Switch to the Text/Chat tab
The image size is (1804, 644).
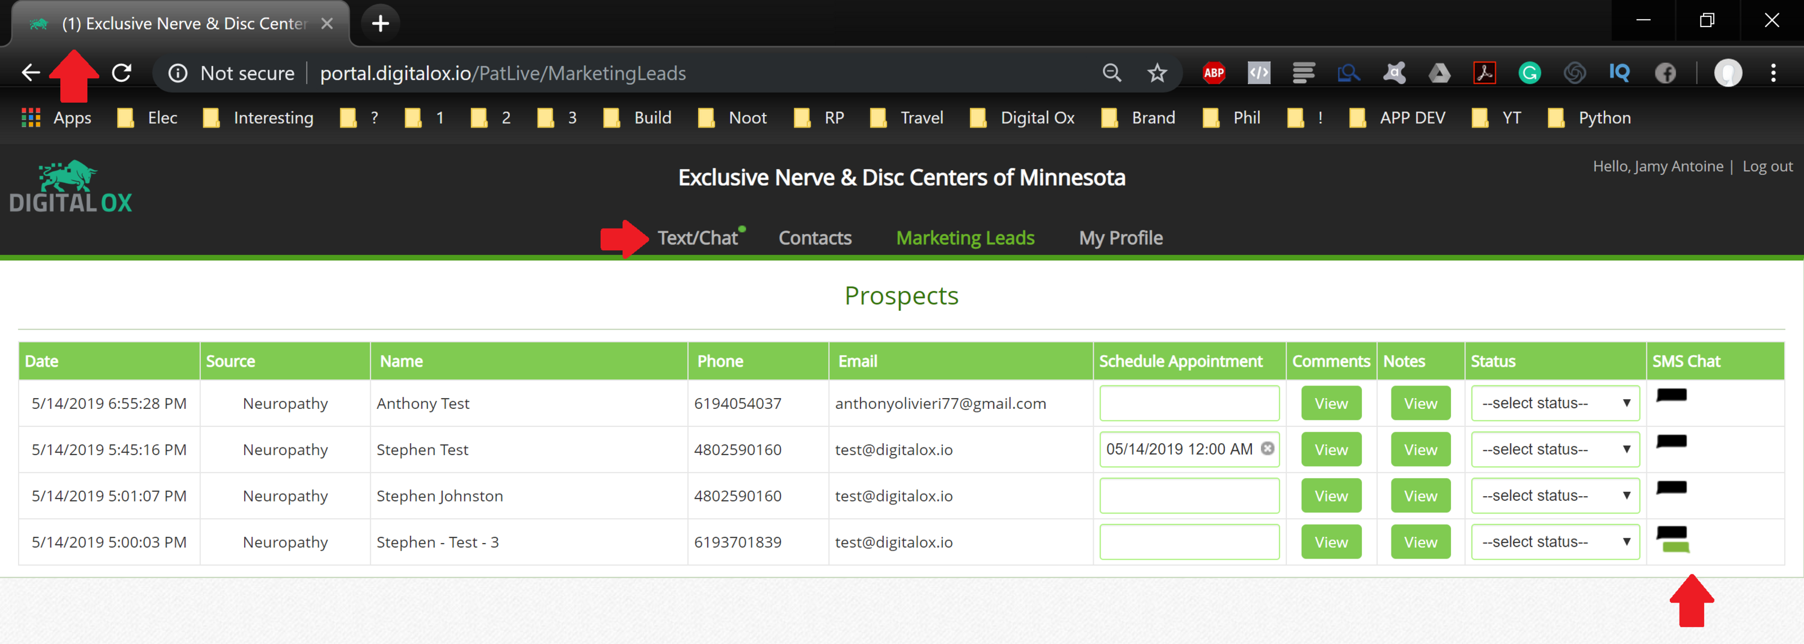[x=697, y=238]
